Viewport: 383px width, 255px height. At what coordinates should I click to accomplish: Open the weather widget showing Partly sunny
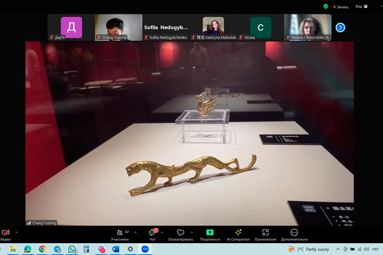coord(309,249)
